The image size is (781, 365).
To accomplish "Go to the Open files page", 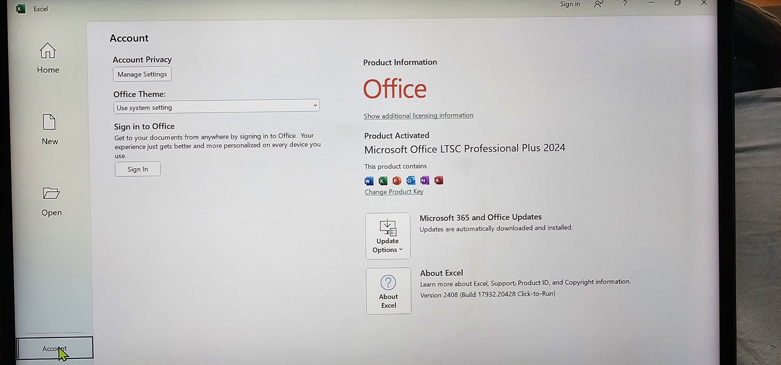I will (x=52, y=202).
